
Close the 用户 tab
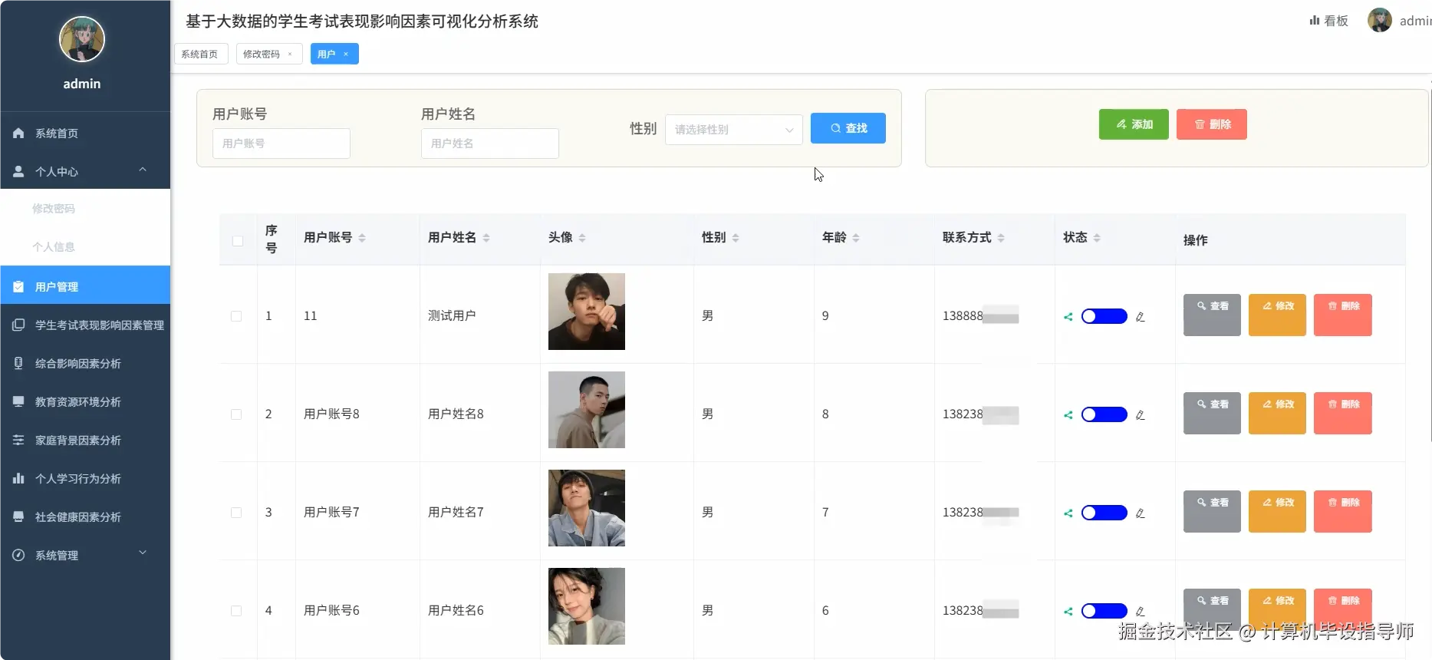point(346,54)
